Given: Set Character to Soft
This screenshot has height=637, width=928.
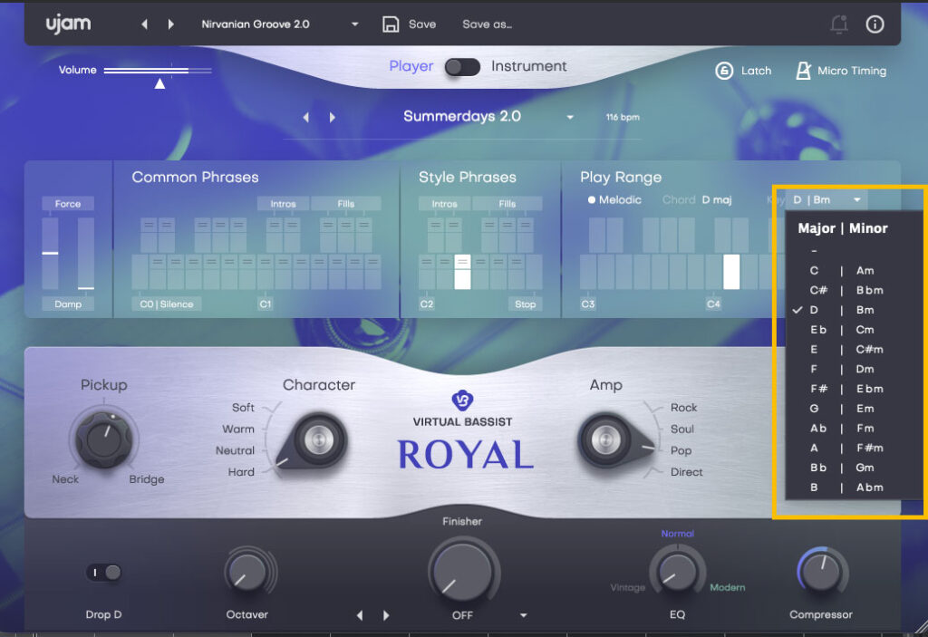Looking at the screenshot, I should [243, 408].
